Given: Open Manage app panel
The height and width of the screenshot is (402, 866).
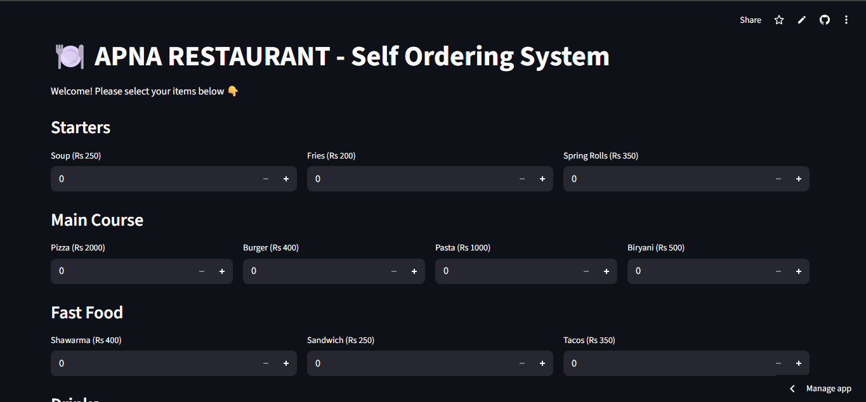Looking at the screenshot, I should (828, 388).
